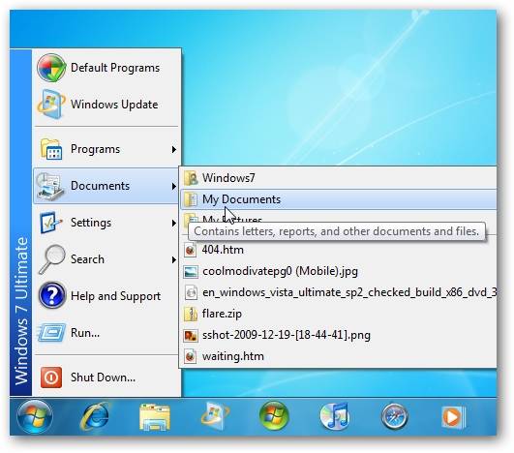Expand the Programs submenu arrow
The image size is (514, 453).
(x=173, y=150)
